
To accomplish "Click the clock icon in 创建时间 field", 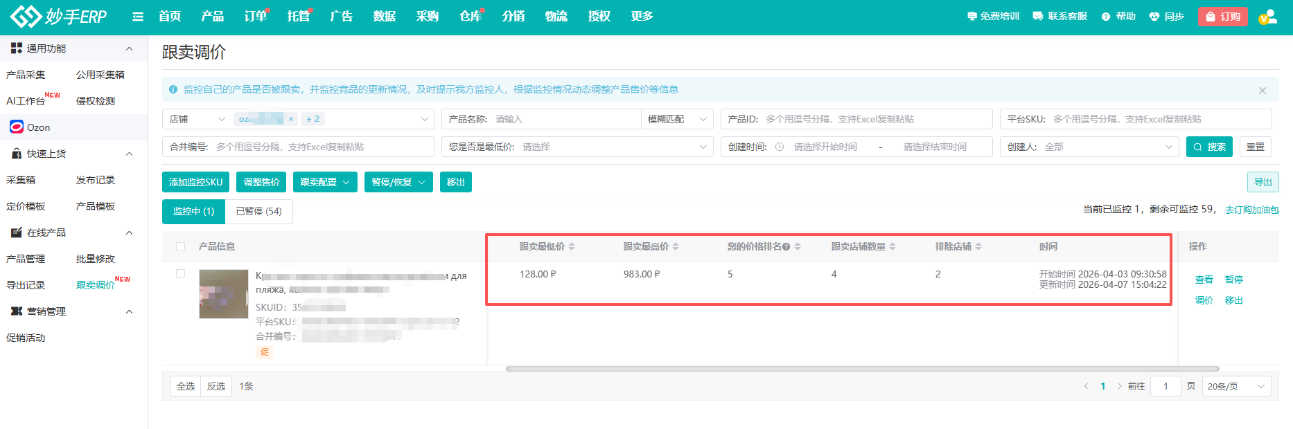I will 780,147.
